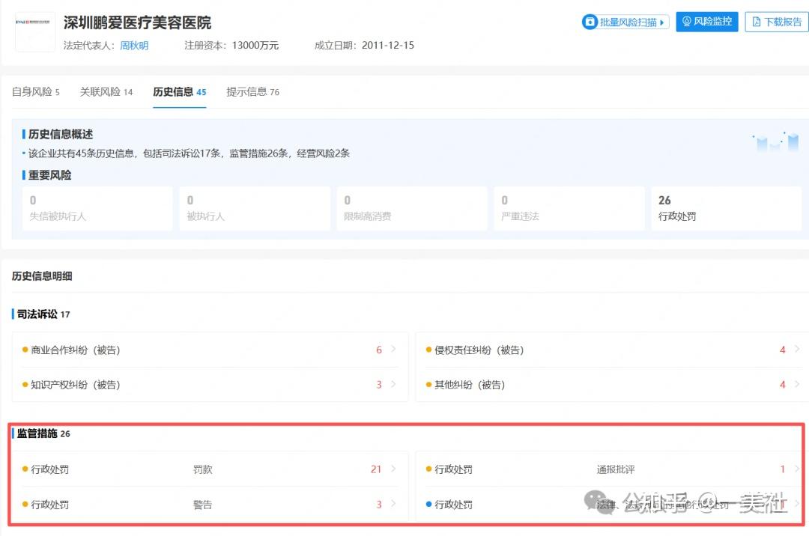The image size is (809, 536).
Task: Click count 3 in 知识产权纠纷 row
Action: point(379,385)
